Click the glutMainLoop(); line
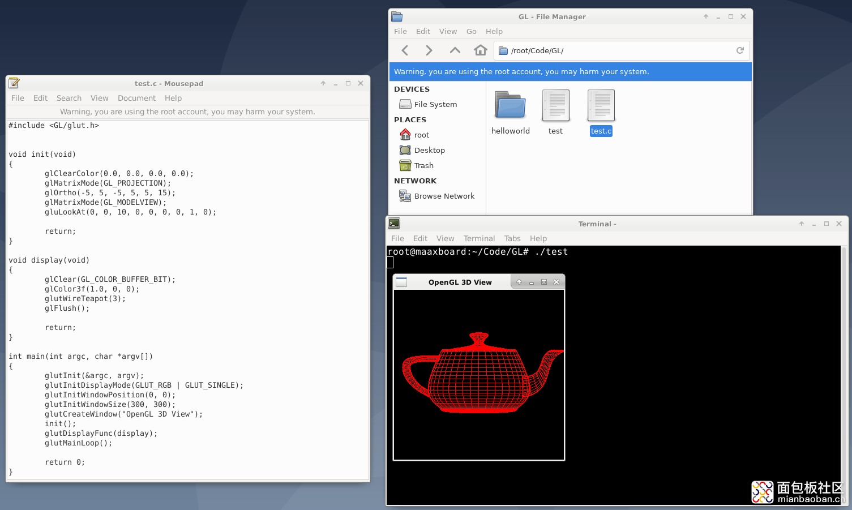 (x=79, y=443)
